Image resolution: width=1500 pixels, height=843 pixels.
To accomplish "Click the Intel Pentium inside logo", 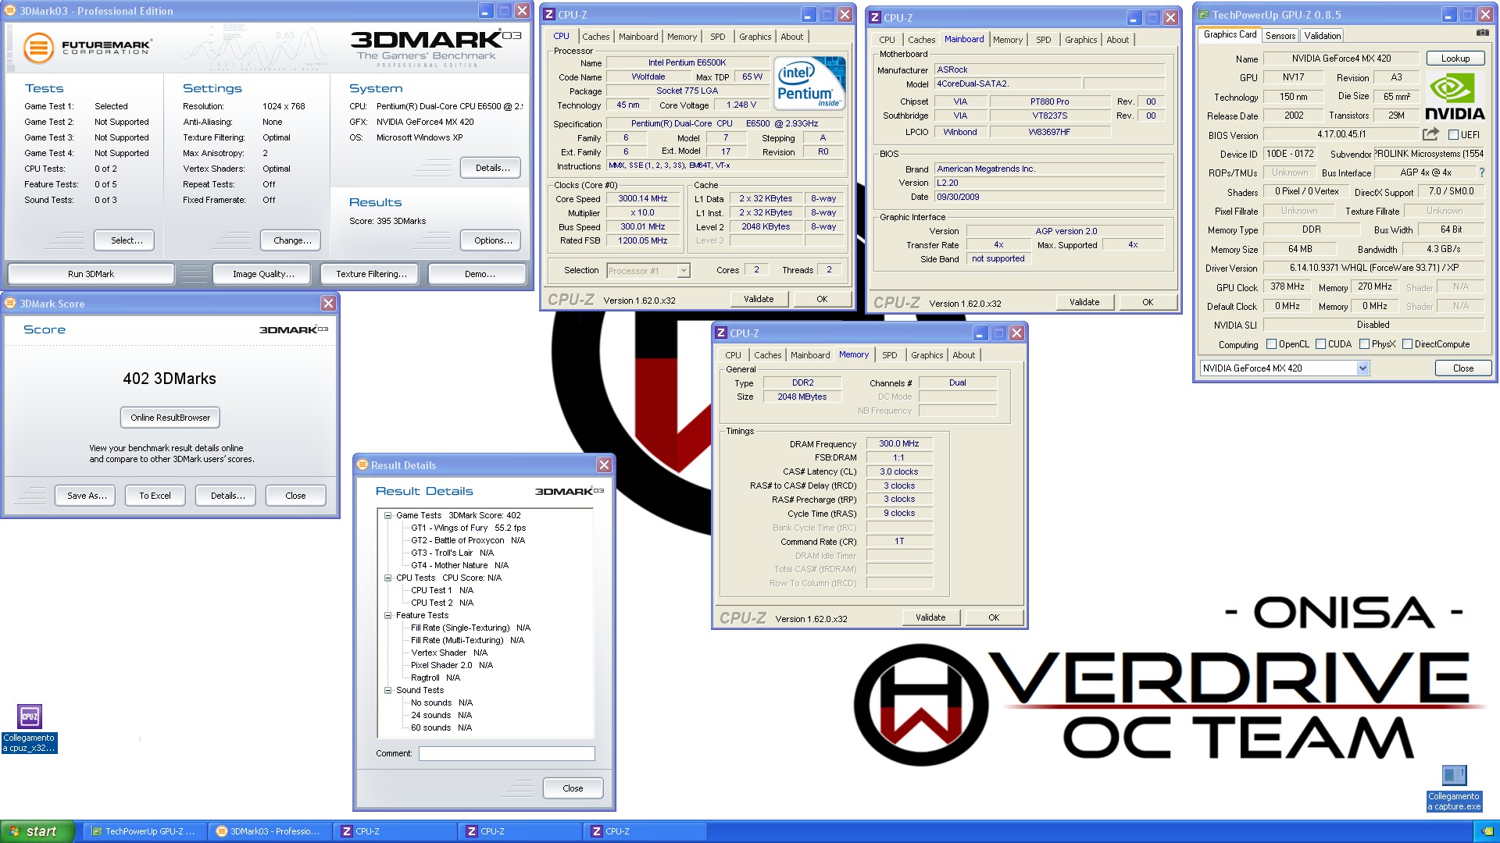I will [x=809, y=83].
